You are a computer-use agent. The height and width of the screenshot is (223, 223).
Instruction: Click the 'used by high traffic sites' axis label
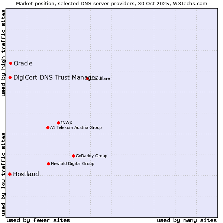pyautogui.click(x=3, y=53)
